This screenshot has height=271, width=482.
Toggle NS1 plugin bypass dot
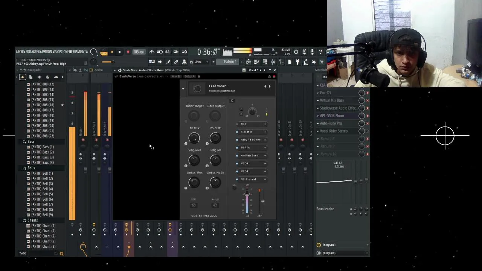[237, 124]
